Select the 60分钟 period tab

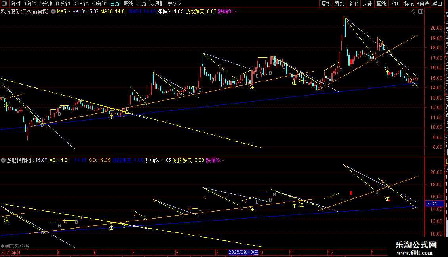click(99, 4)
